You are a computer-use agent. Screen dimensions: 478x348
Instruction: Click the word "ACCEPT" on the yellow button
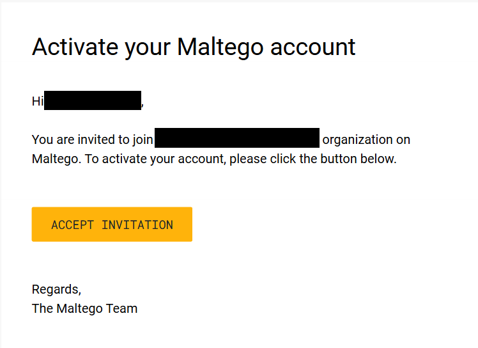coord(72,225)
